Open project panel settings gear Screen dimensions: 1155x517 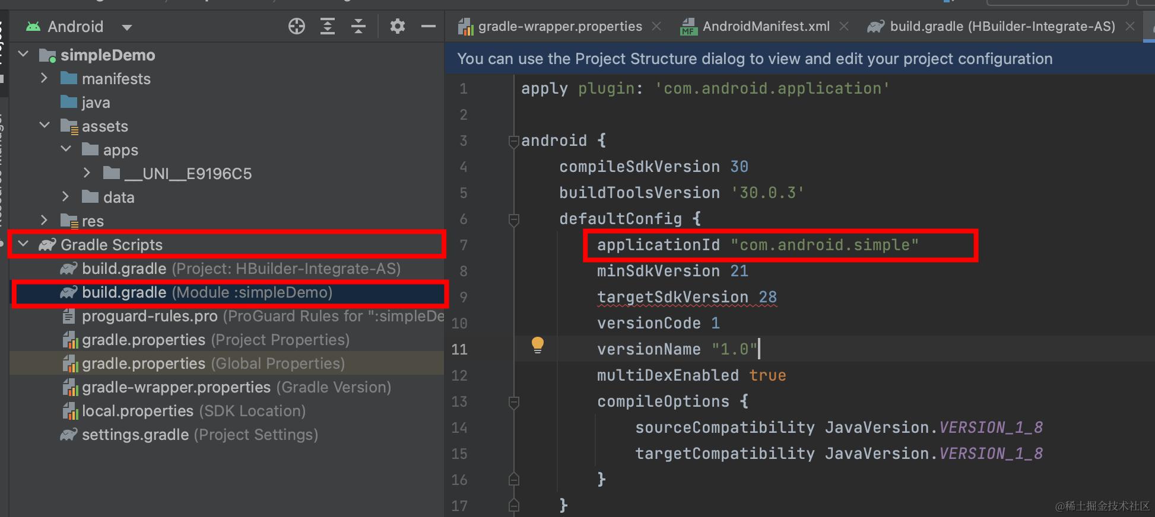[397, 26]
